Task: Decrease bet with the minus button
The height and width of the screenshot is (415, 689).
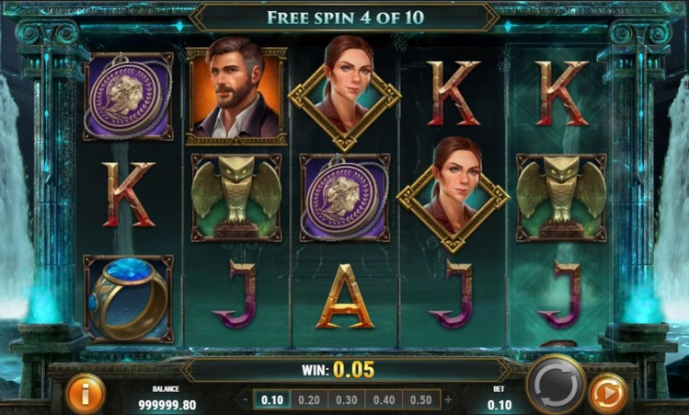Action: pyautogui.click(x=246, y=400)
